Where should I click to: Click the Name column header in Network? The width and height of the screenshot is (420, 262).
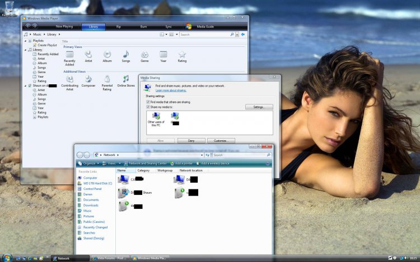(x=125, y=170)
